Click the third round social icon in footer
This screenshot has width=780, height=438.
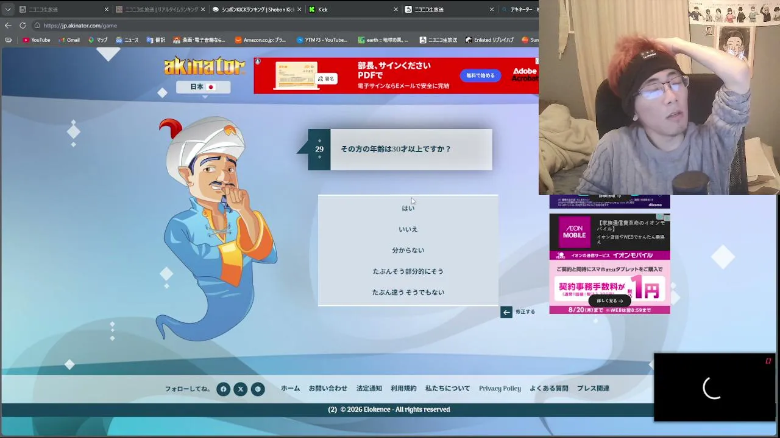pyautogui.click(x=258, y=389)
